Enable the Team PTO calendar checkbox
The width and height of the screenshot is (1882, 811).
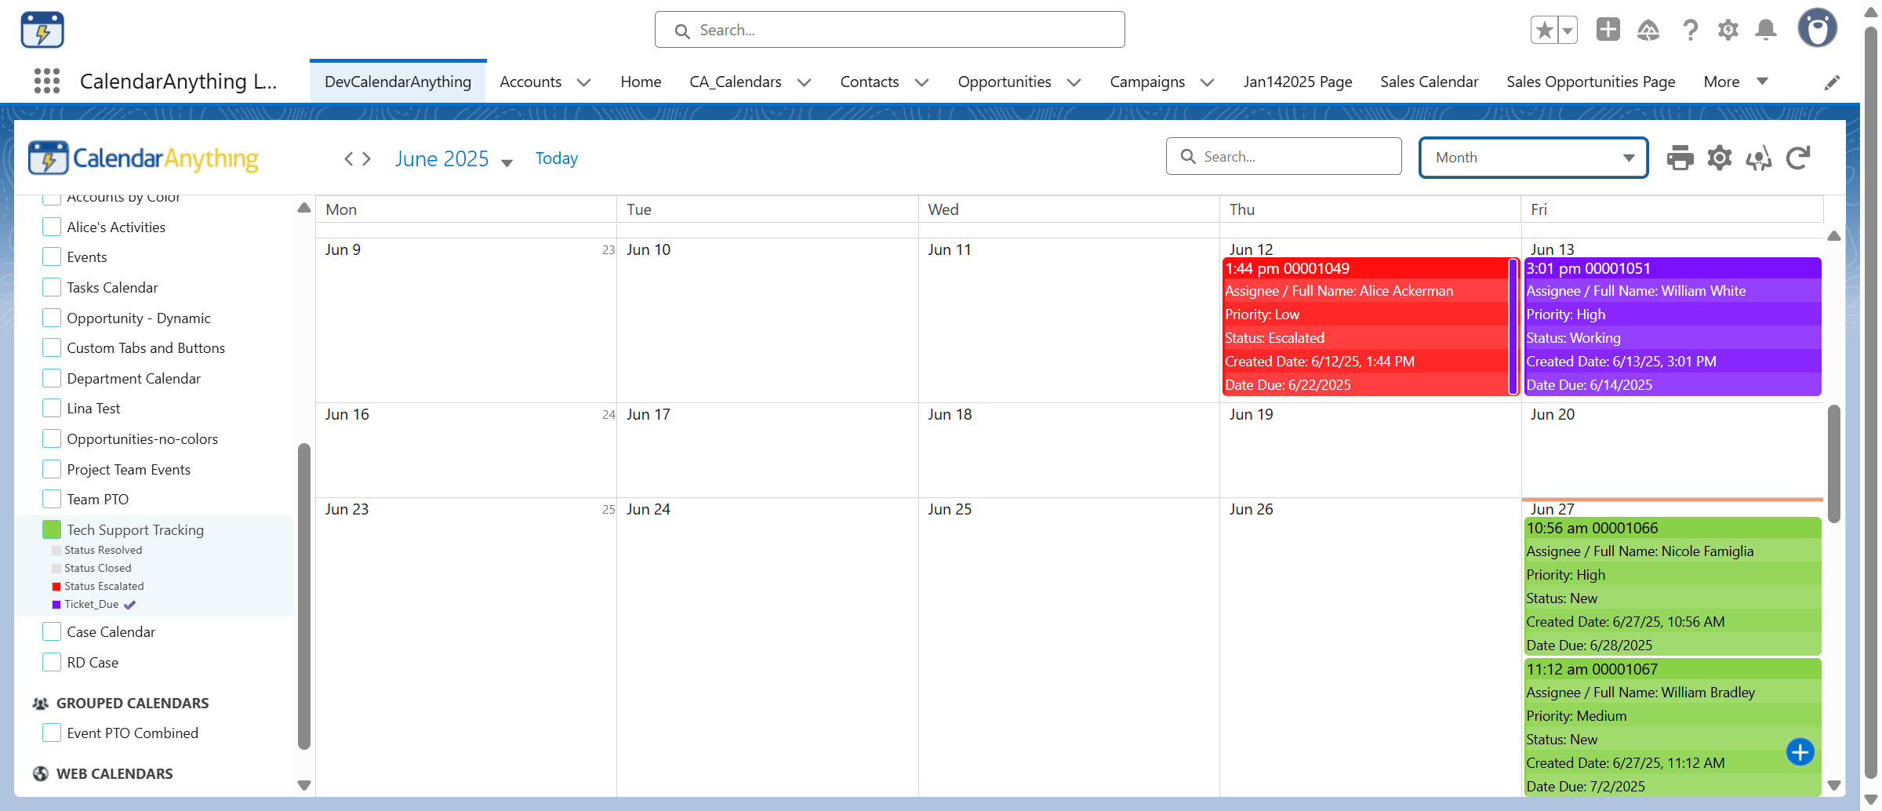click(52, 500)
